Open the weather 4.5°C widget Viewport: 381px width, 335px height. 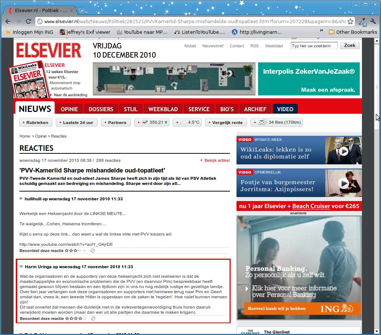187,122
